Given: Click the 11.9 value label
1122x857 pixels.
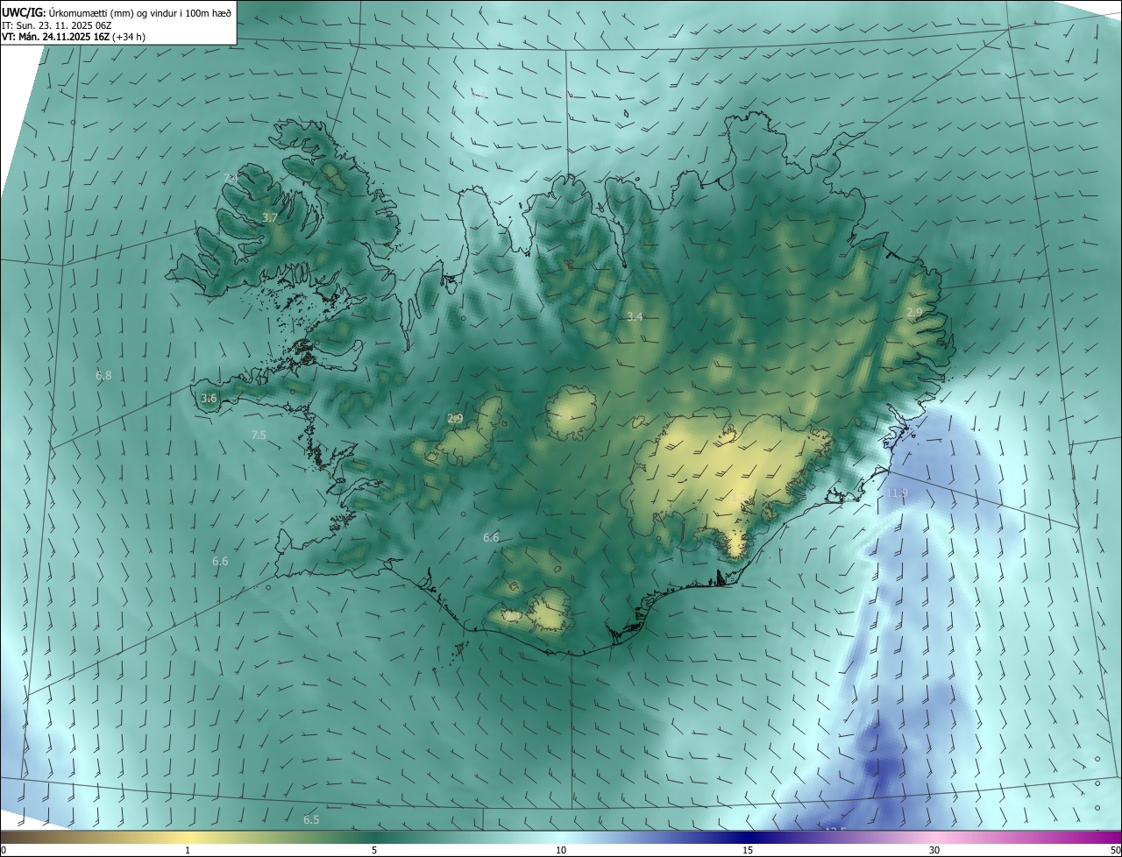Looking at the screenshot, I should [x=897, y=493].
